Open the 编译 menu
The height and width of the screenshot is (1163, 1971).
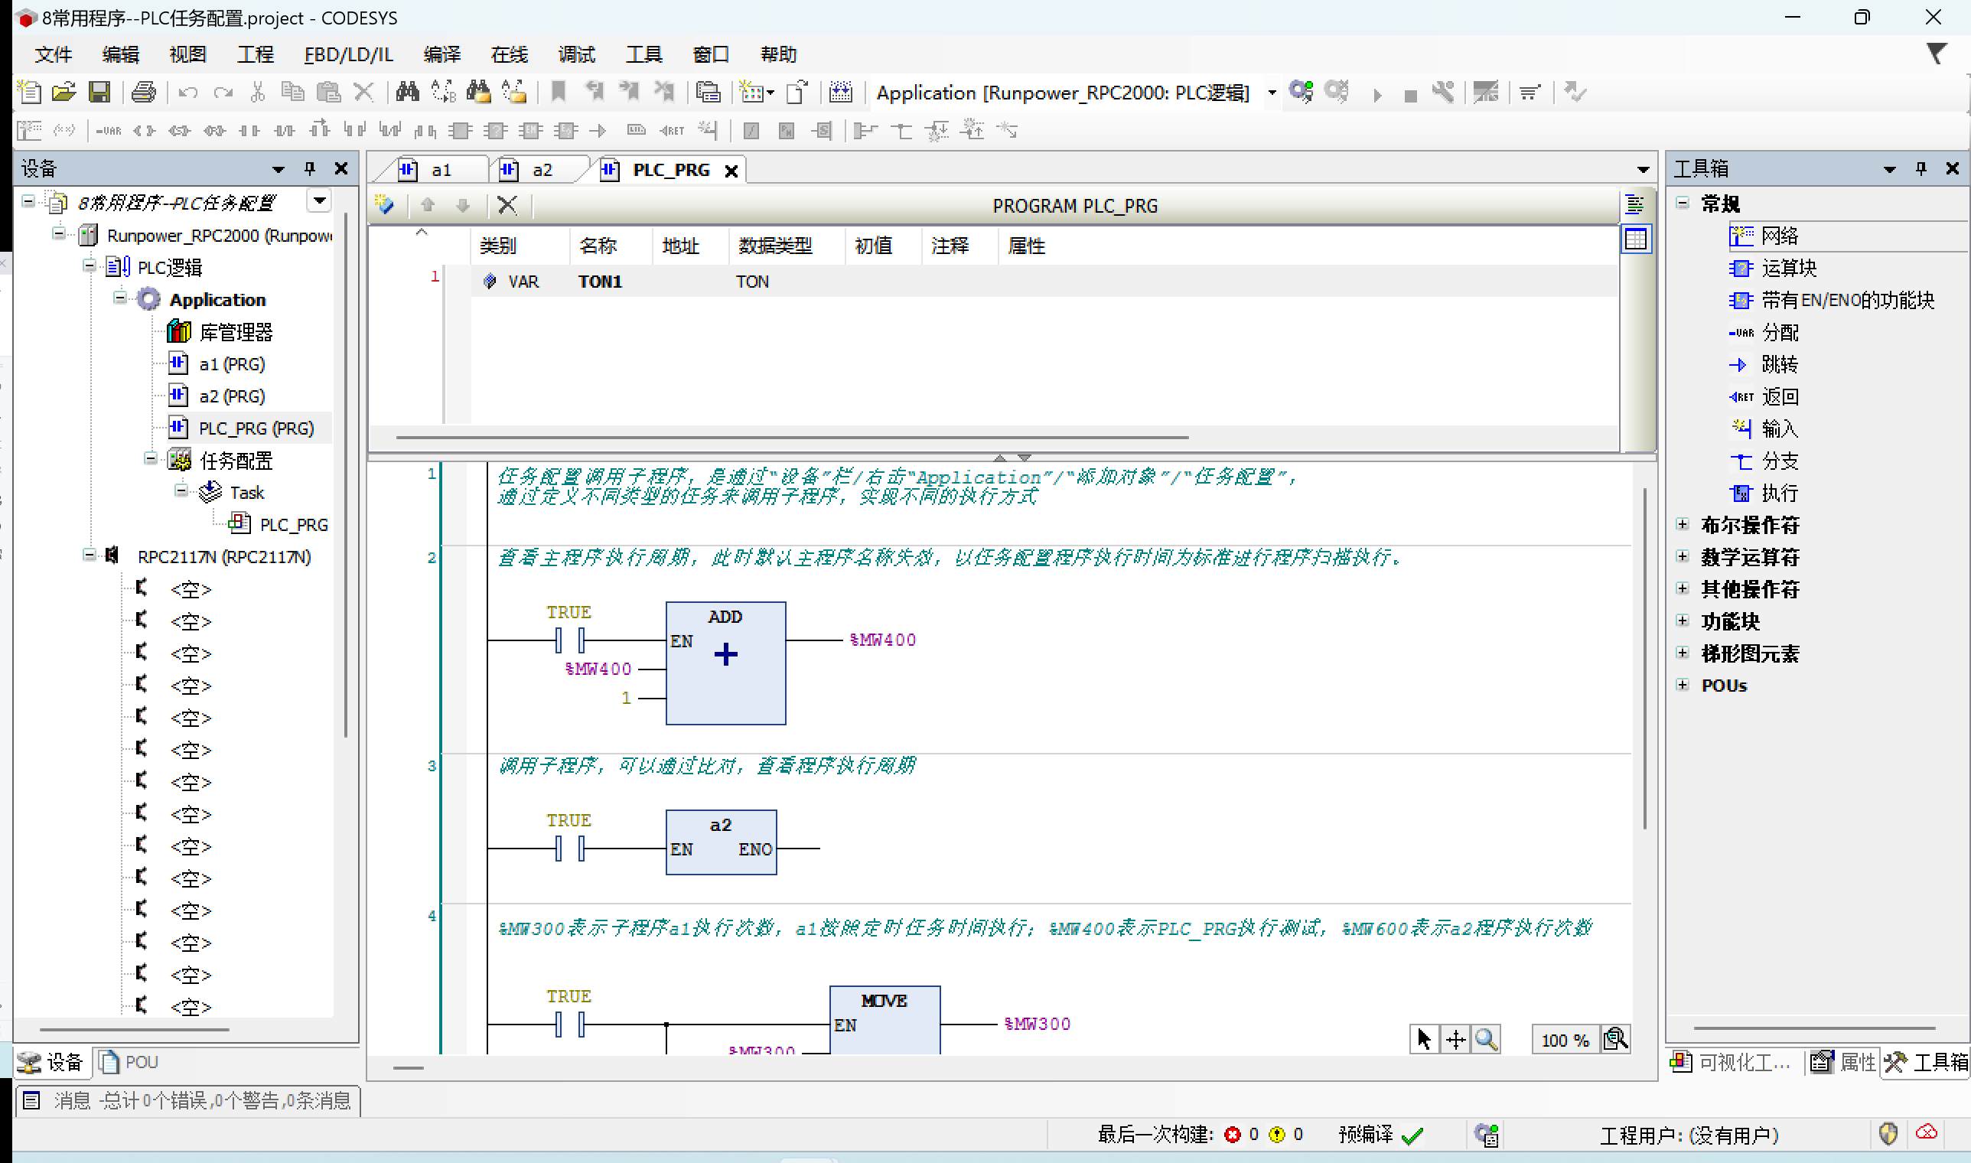click(442, 54)
